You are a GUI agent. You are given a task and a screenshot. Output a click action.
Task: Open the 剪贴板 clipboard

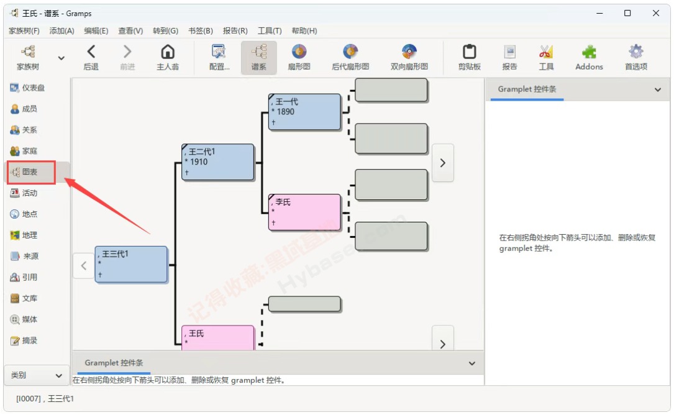pos(470,58)
